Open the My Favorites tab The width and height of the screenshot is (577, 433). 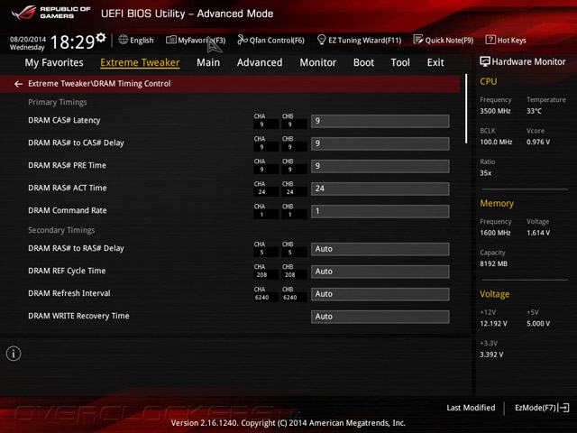pyautogui.click(x=54, y=62)
